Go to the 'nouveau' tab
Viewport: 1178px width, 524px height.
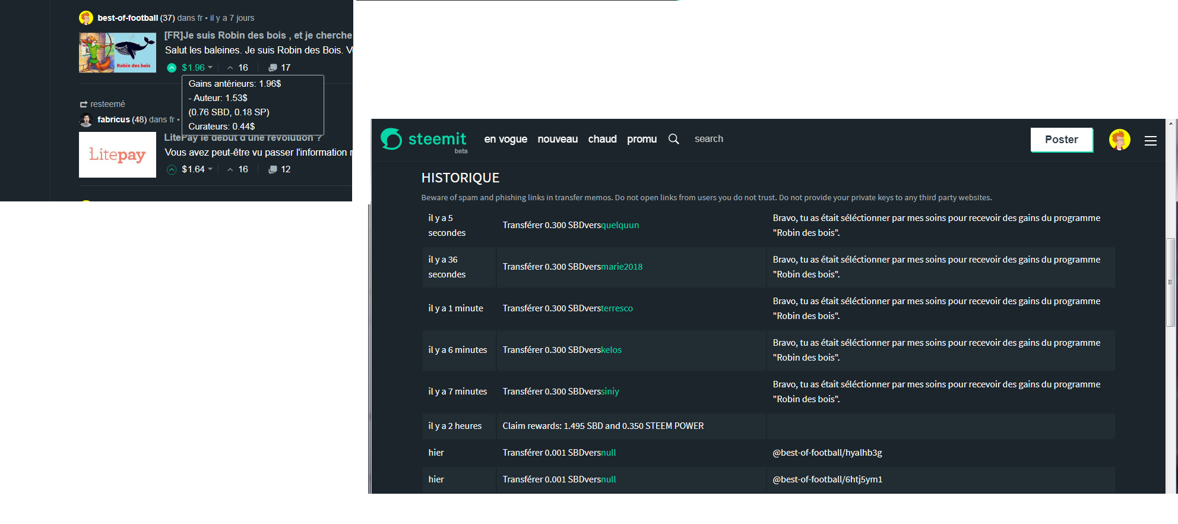[558, 139]
